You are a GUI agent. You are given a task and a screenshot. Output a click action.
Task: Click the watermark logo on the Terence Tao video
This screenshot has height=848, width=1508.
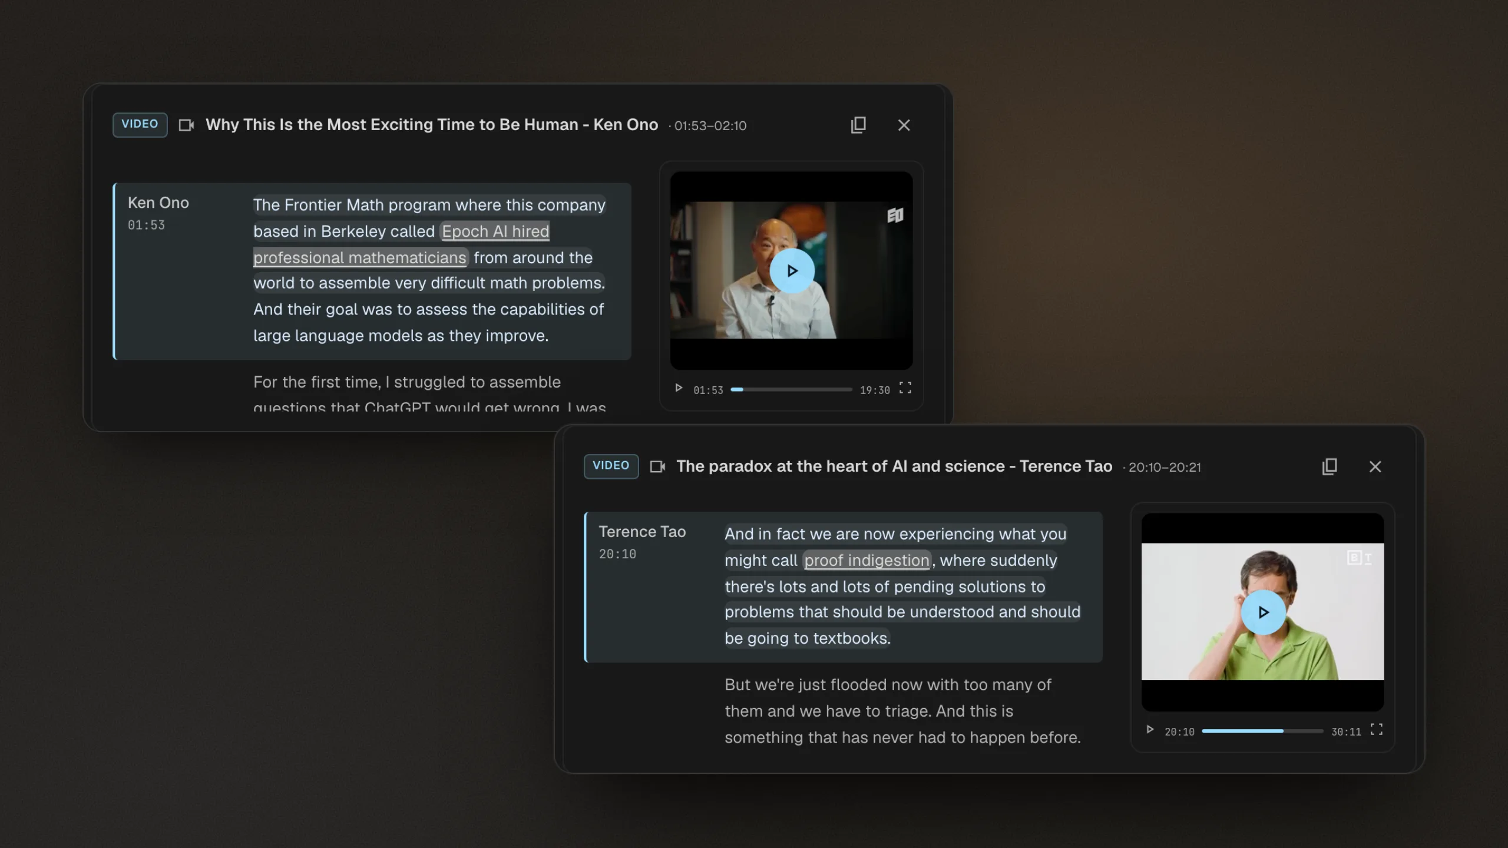(1360, 558)
